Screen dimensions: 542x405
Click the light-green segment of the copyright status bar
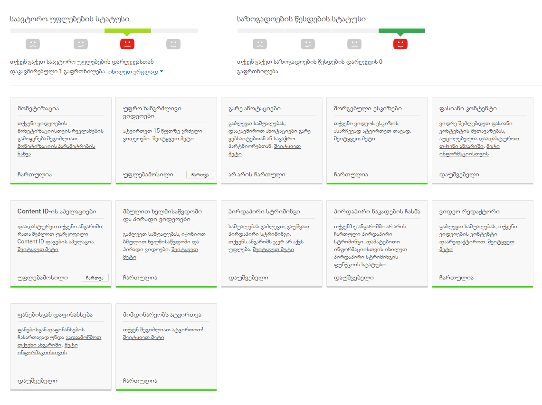(128, 31)
